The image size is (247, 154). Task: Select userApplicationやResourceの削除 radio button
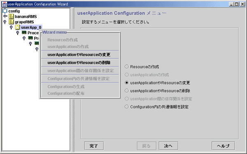click(x=127, y=91)
